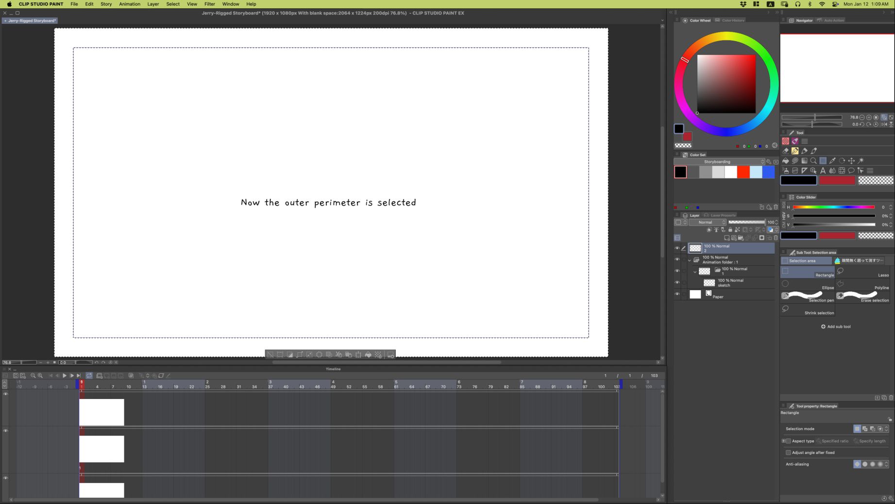This screenshot has height=504, width=895.
Task: Open the Storyboarding color set dropdown
Action: click(x=719, y=162)
